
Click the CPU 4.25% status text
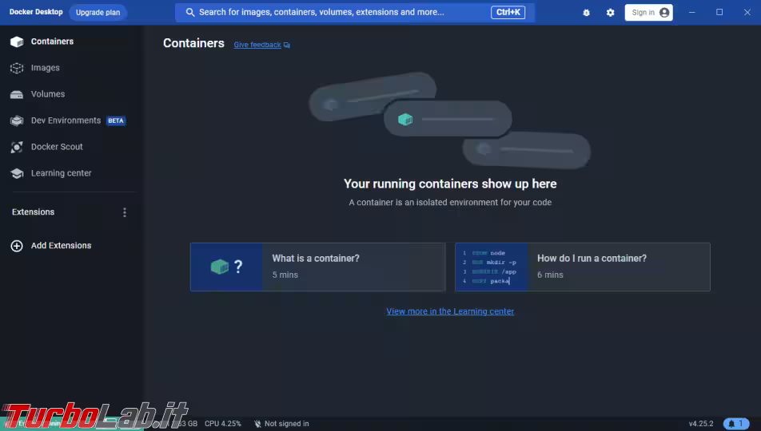pyautogui.click(x=223, y=424)
